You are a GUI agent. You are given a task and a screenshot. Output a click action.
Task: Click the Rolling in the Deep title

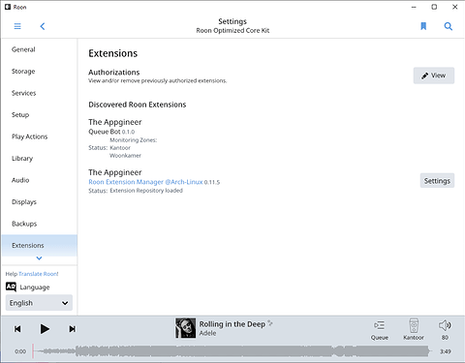pyautogui.click(x=232, y=324)
